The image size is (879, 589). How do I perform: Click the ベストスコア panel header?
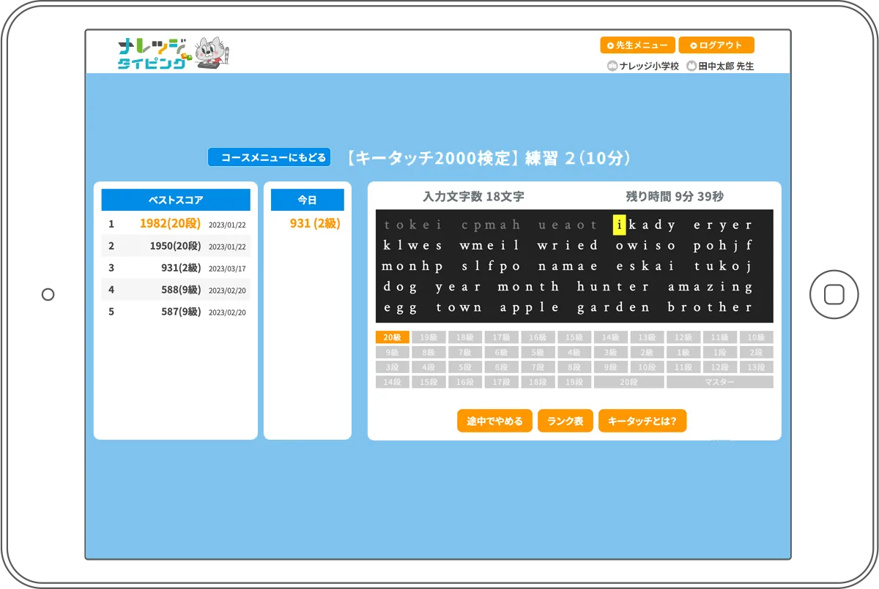click(176, 200)
